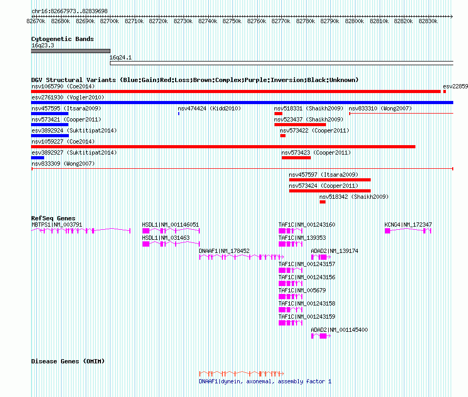Select esv3892924 (Suktitipat2014) label
Viewport: 468px width, 397px height.
[74, 130]
